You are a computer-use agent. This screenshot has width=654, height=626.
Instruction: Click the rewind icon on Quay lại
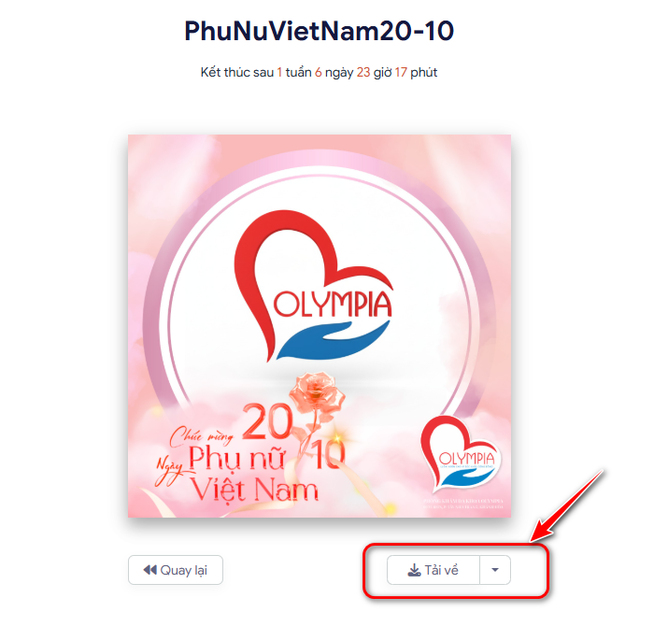click(149, 570)
